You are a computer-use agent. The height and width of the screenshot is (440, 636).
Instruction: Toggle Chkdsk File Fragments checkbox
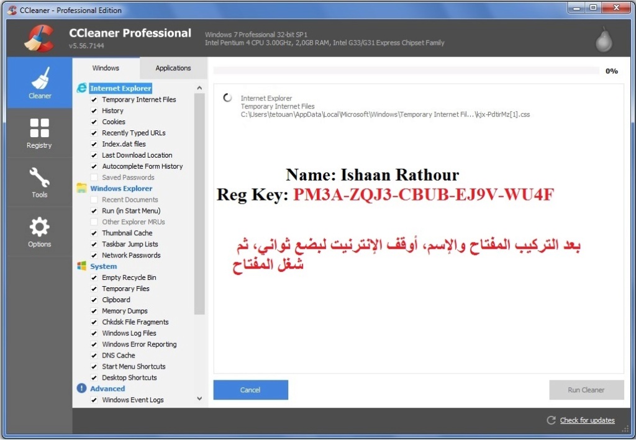(x=94, y=322)
